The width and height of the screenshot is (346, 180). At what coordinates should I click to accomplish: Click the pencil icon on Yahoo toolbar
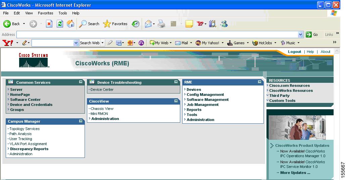click(x=24, y=43)
